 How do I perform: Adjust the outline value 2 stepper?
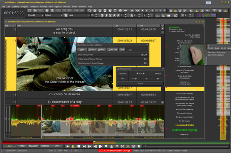(126, 15)
